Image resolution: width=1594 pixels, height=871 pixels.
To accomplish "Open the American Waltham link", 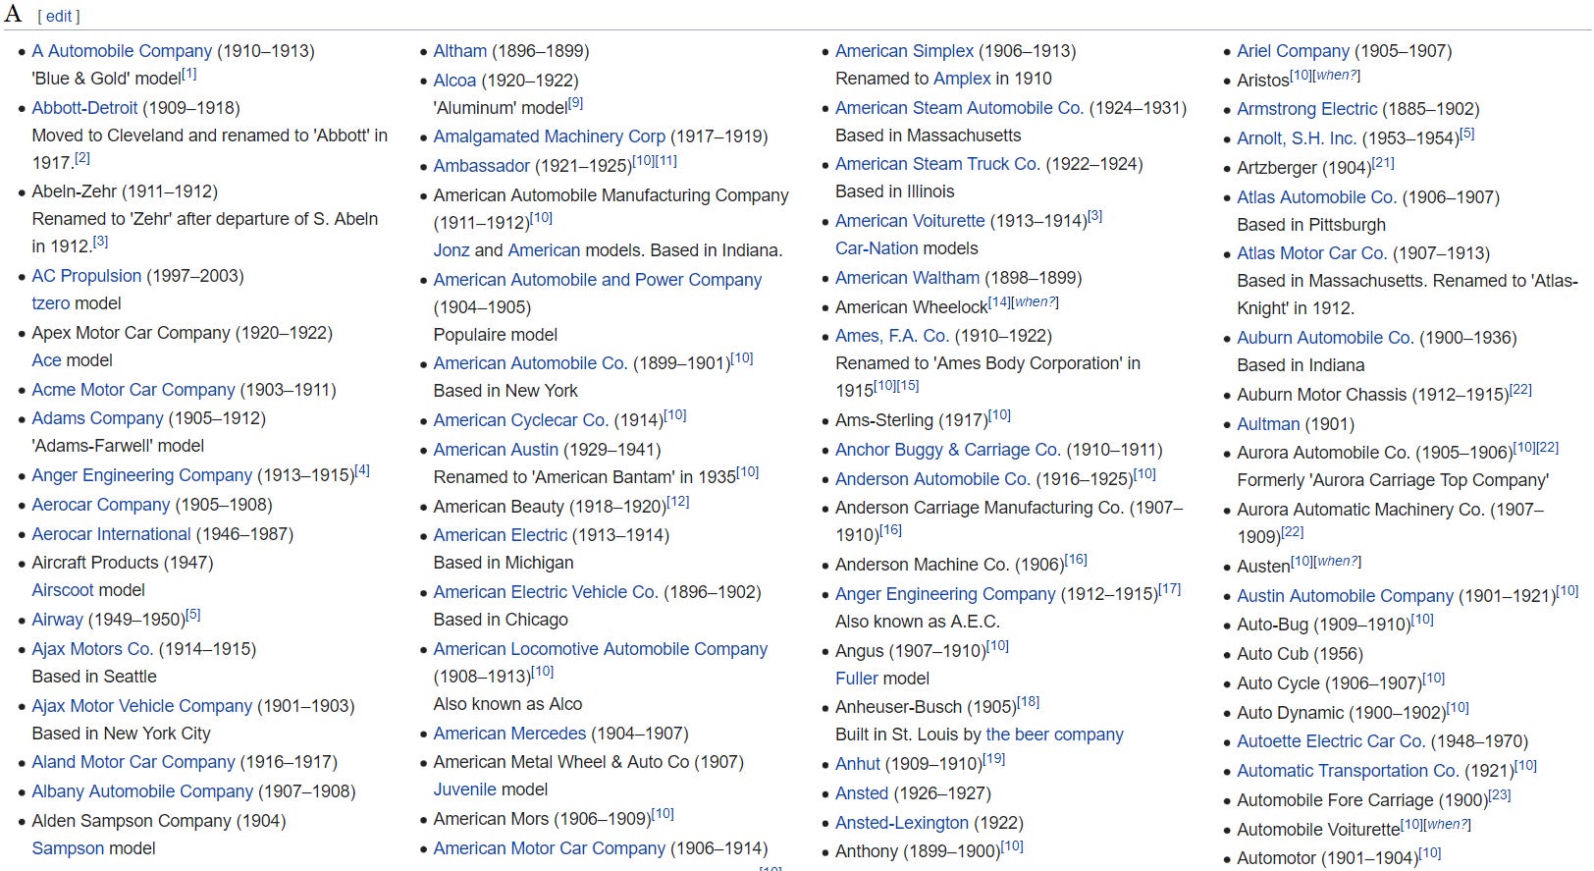I will [907, 278].
